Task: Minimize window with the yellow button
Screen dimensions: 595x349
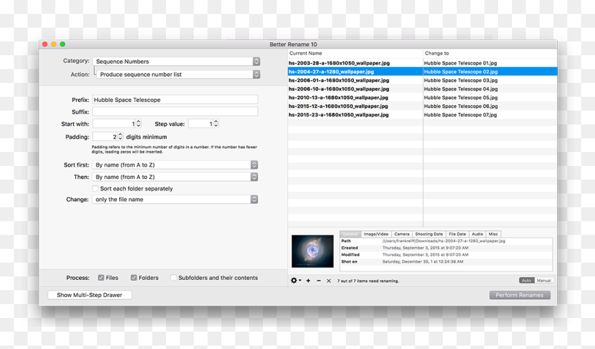Action: (x=53, y=44)
